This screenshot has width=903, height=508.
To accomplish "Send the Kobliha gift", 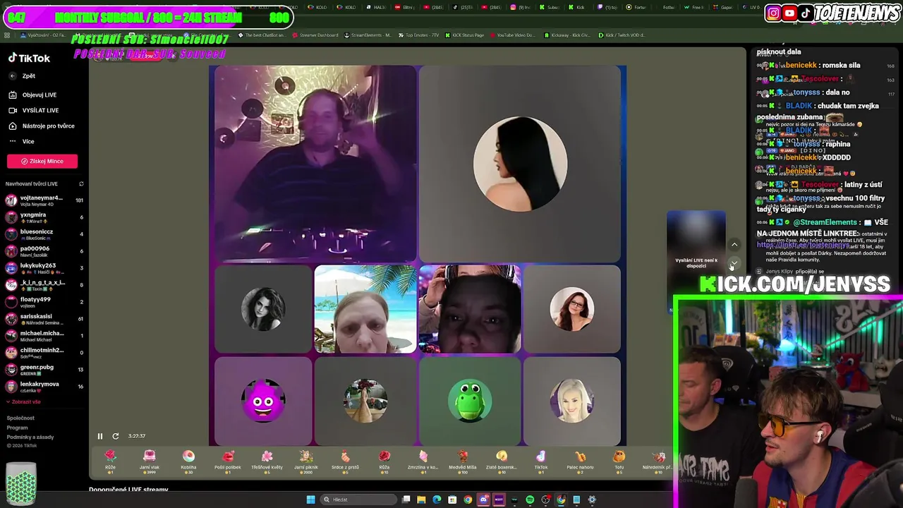I will (188, 461).
